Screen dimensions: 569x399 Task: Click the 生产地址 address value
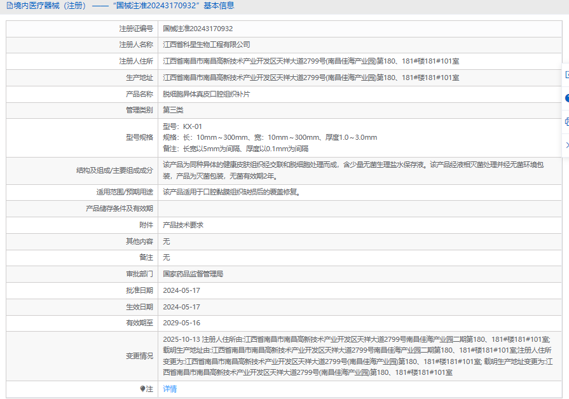coord(311,78)
